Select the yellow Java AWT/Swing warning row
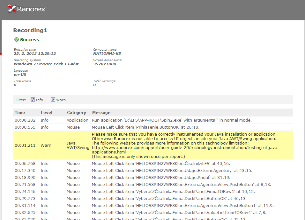The height and width of the screenshot is (220, 305). pos(153,145)
